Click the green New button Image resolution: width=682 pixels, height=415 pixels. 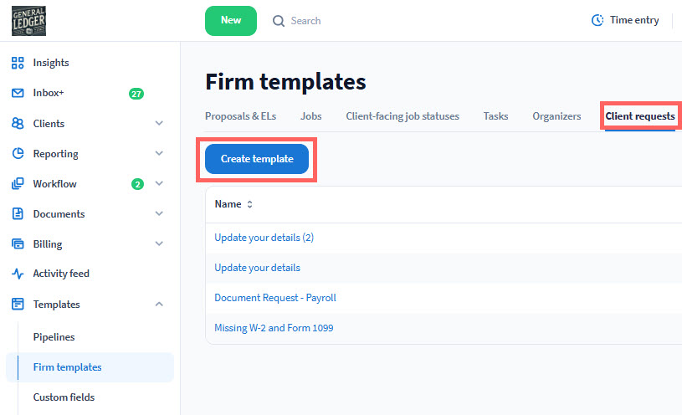231,20
